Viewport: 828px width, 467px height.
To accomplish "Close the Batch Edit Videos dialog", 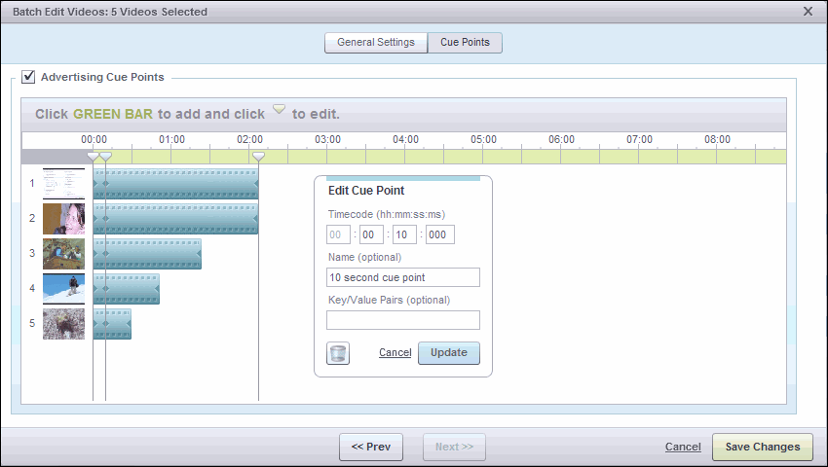I will (808, 11).
